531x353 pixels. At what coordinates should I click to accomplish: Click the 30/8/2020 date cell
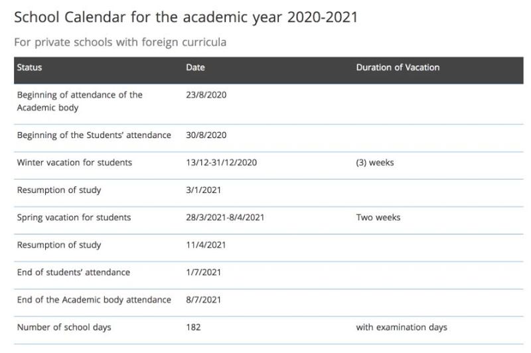click(x=206, y=135)
